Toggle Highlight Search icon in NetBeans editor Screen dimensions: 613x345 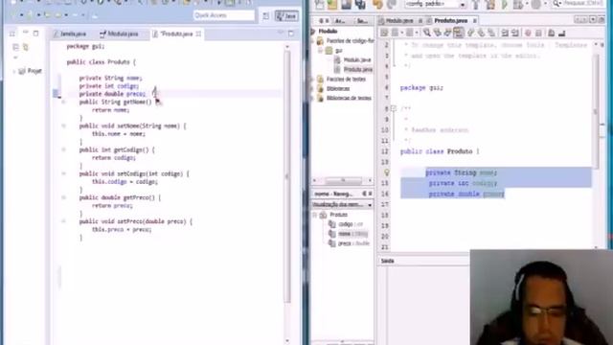459,34
